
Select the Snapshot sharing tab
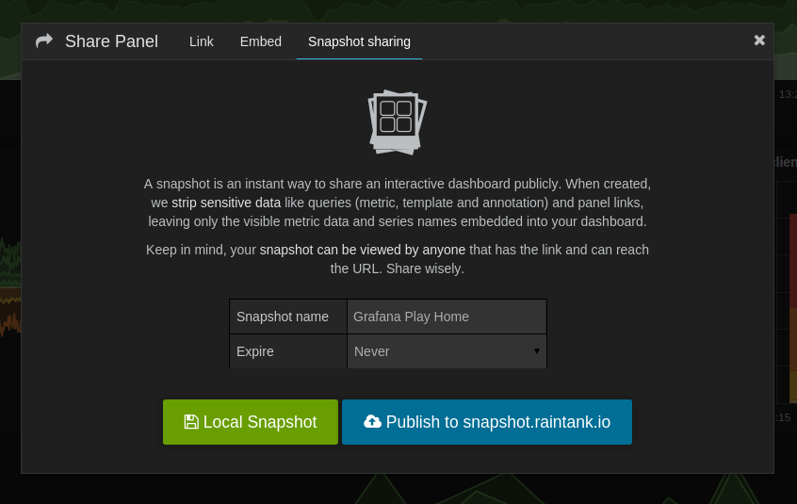pos(359,41)
